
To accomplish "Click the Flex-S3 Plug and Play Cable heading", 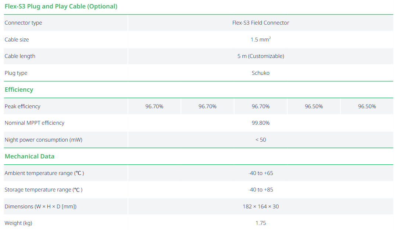I will 61,6.
